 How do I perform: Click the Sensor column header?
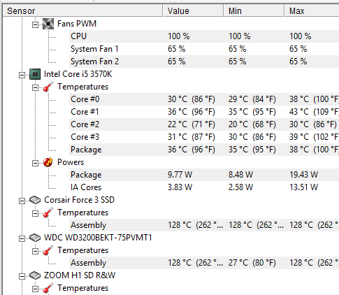[82, 11]
